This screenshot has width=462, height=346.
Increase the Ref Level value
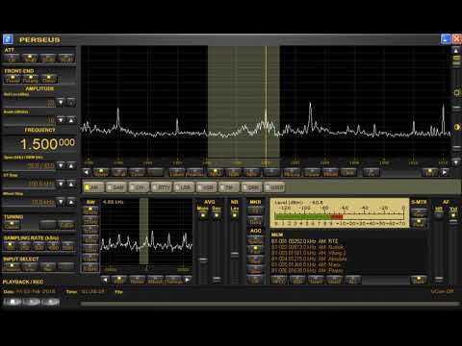[x=71, y=102]
